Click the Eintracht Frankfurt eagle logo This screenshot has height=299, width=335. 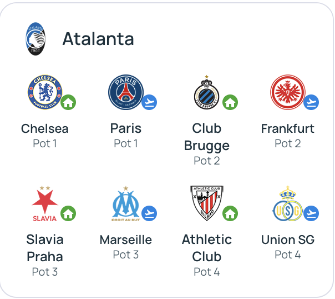tap(287, 93)
